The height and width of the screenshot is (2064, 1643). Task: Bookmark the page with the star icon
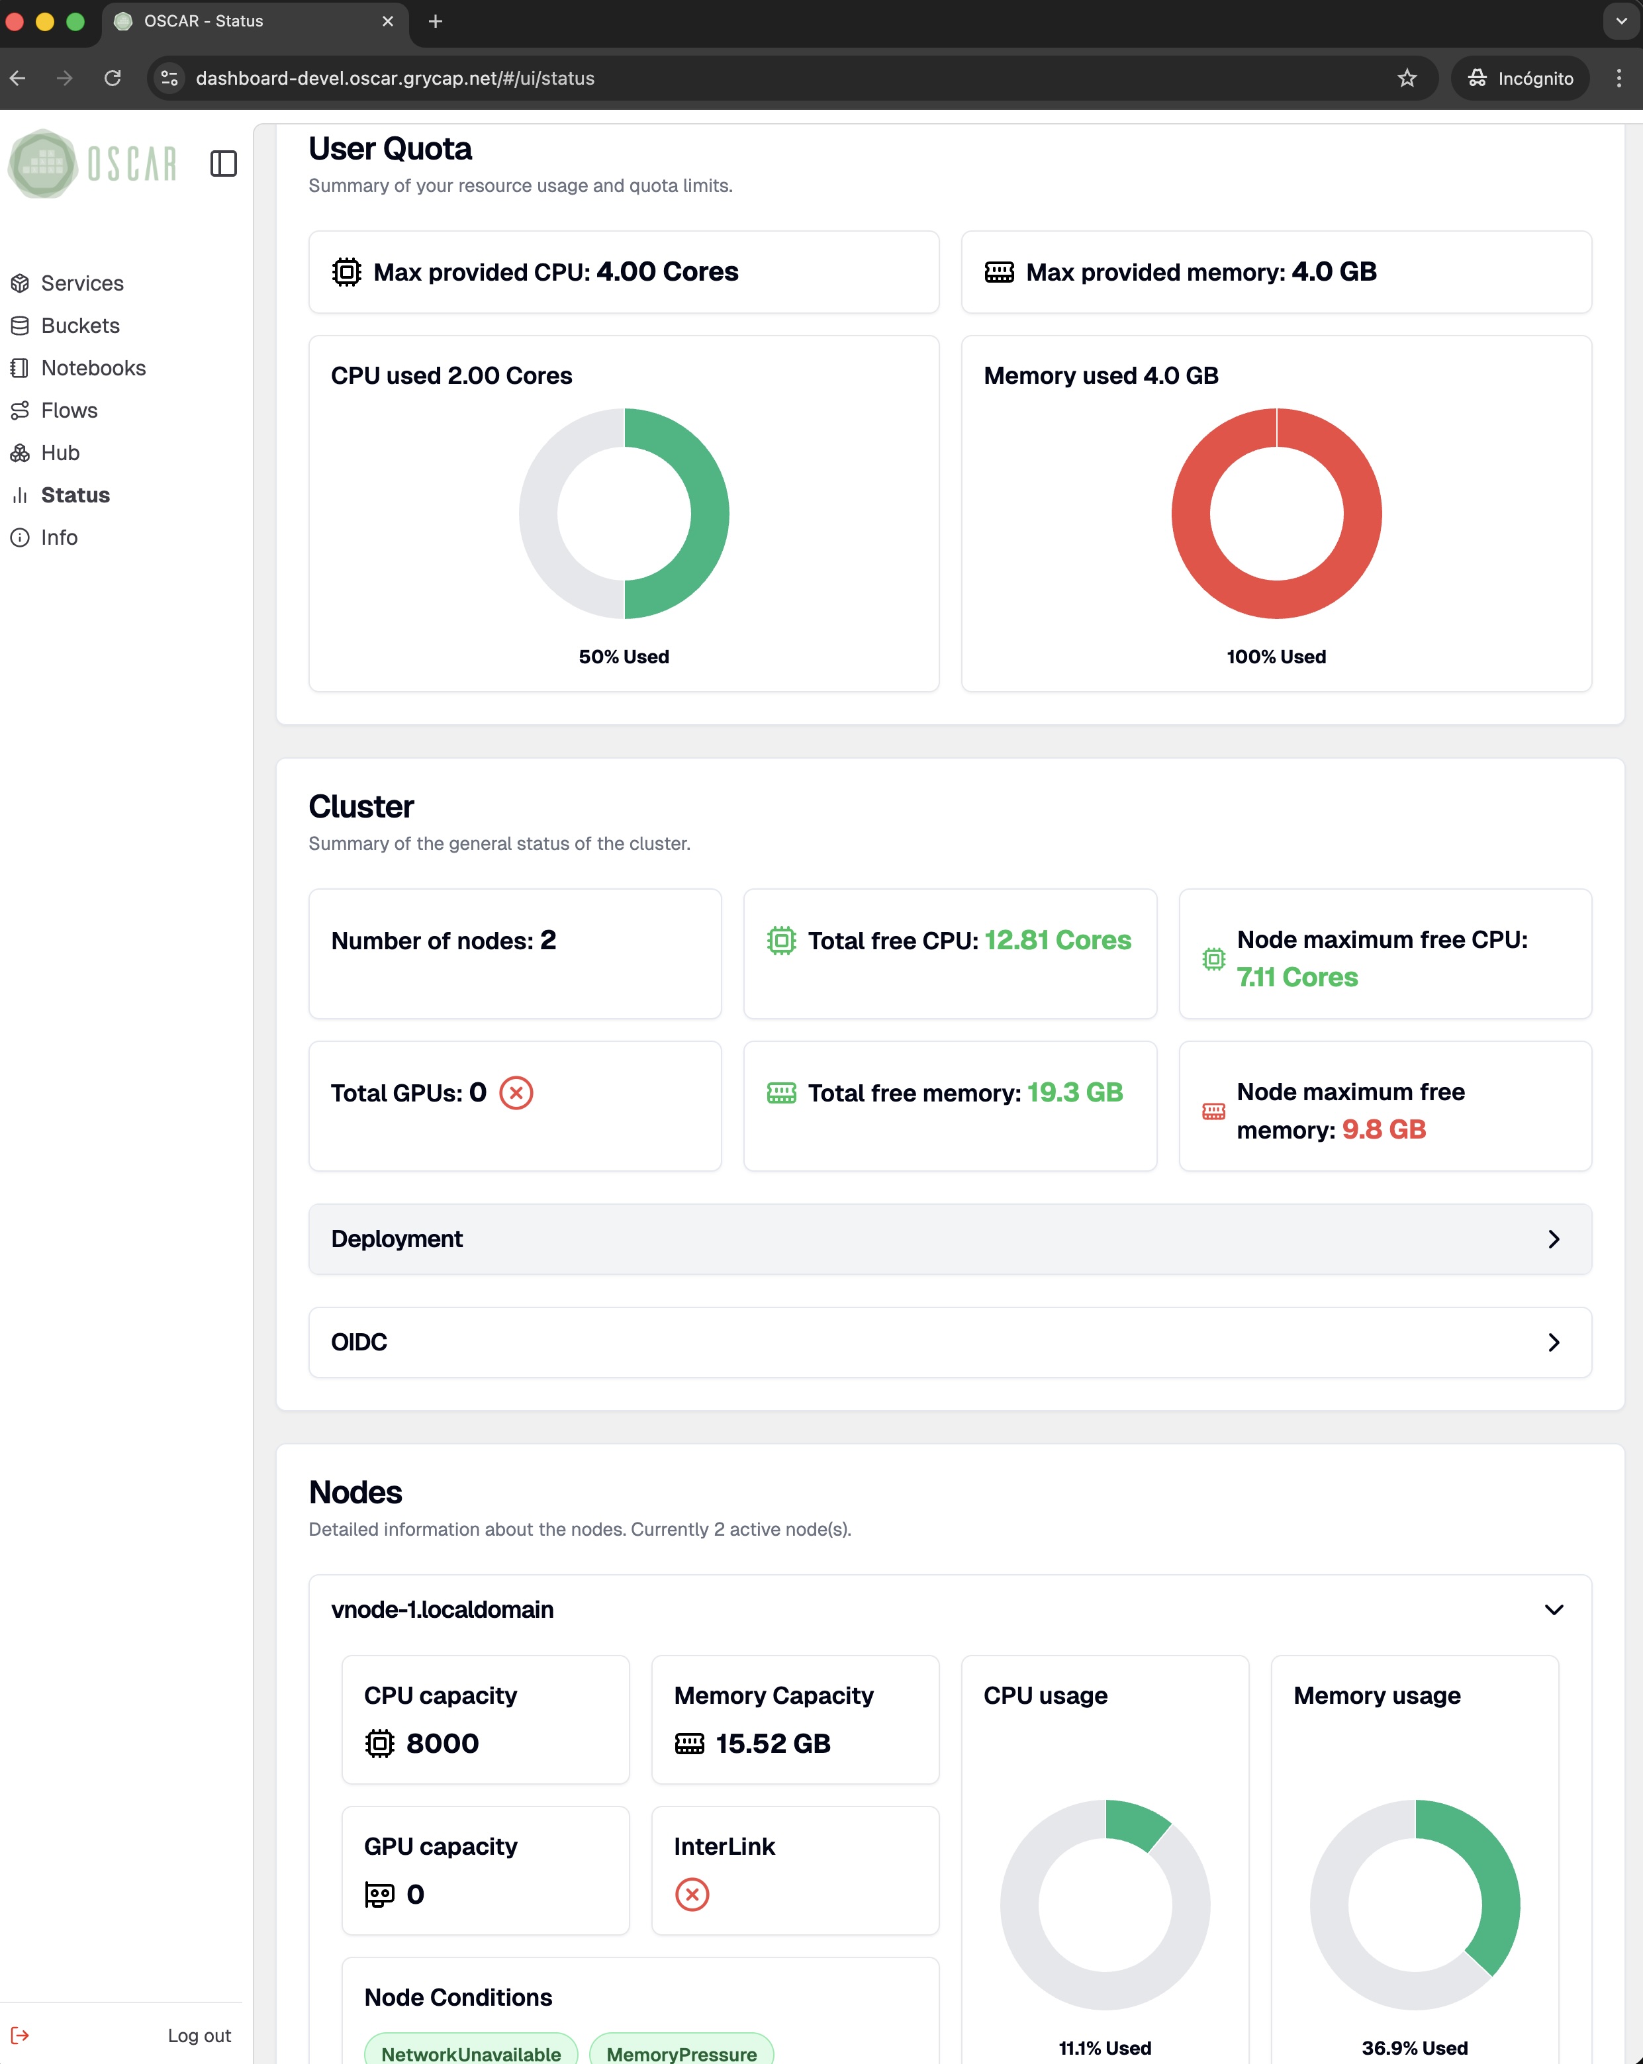1407,77
